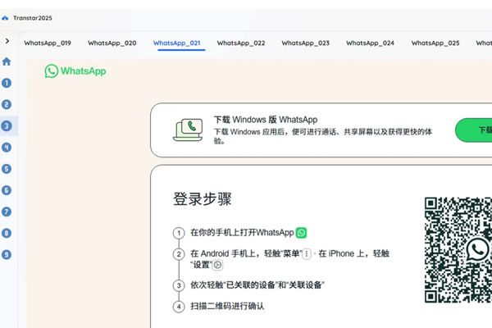
Task: Select sidebar group number 6
Action: pyautogui.click(x=7, y=190)
